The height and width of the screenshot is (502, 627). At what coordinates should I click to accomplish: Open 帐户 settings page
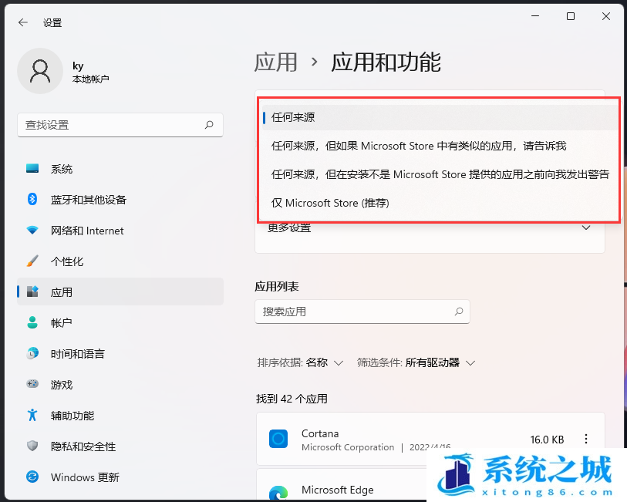[x=62, y=323]
